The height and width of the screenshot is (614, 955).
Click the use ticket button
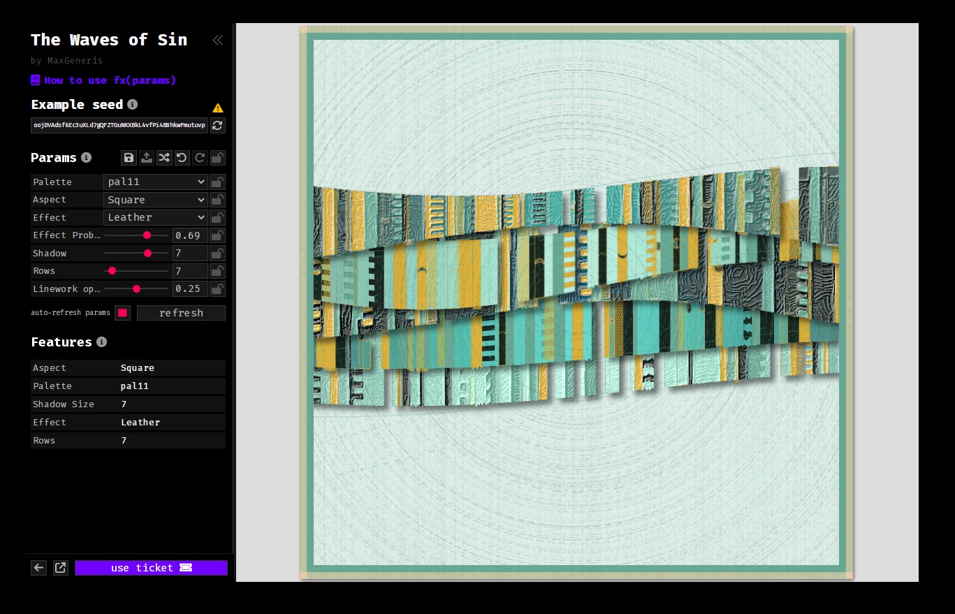tap(151, 568)
